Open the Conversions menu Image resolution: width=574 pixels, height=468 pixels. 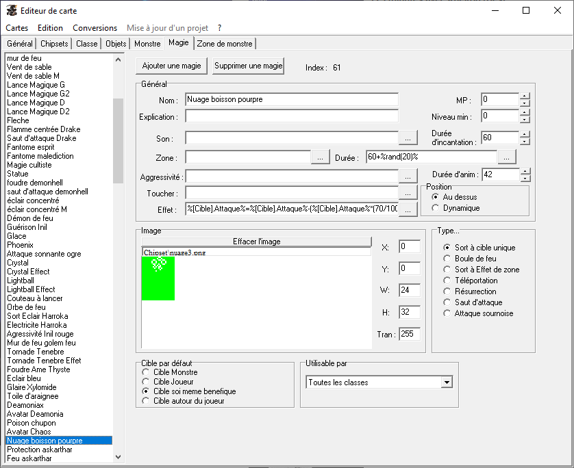pos(95,28)
